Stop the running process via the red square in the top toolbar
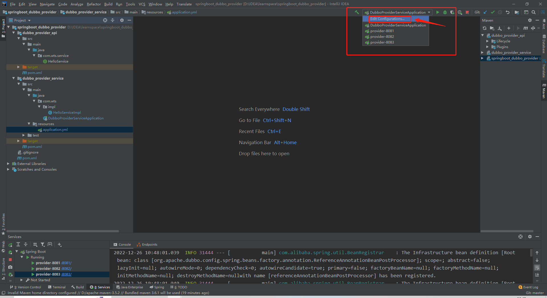The image size is (547, 298). coord(467,12)
